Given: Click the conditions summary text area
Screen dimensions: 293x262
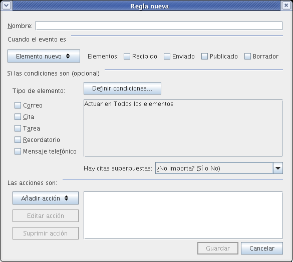Looking at the screenshot, I should pyautogui.click(x=183, y=128).
